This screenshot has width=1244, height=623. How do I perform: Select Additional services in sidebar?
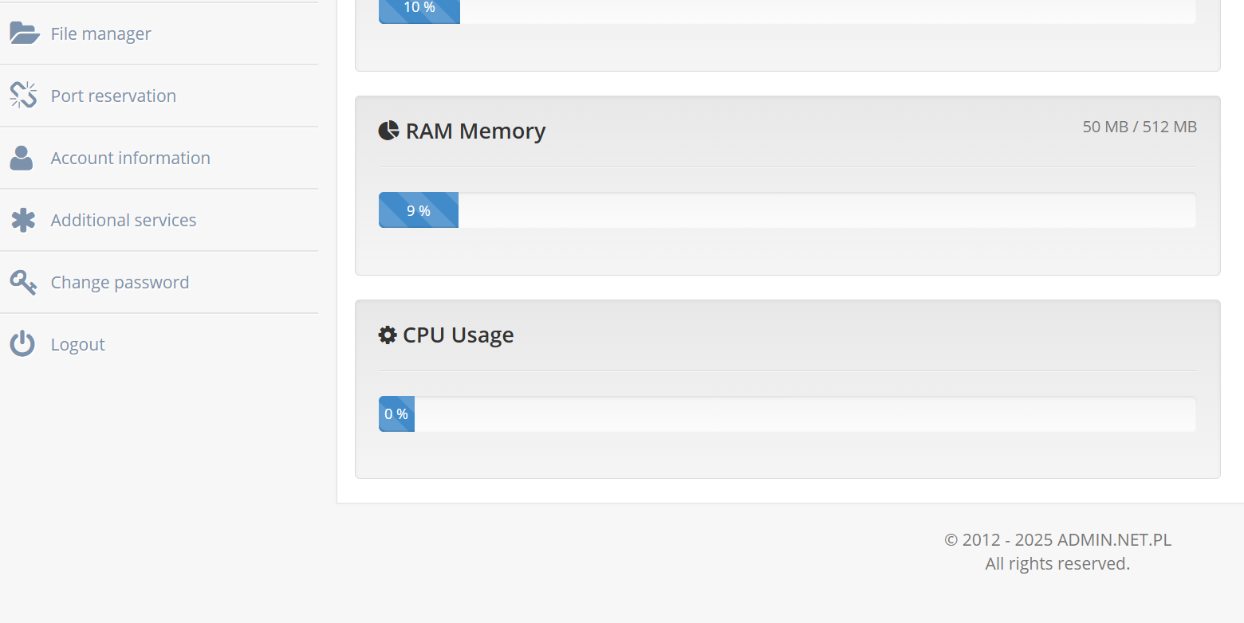click(x=159, y=220)
